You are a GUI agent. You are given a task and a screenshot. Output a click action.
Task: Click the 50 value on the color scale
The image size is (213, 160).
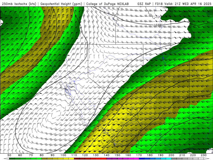pyautogui.click(x=9, y=155)
